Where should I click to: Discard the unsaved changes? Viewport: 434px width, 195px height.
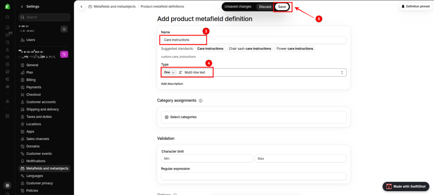(x=265, y=7)
